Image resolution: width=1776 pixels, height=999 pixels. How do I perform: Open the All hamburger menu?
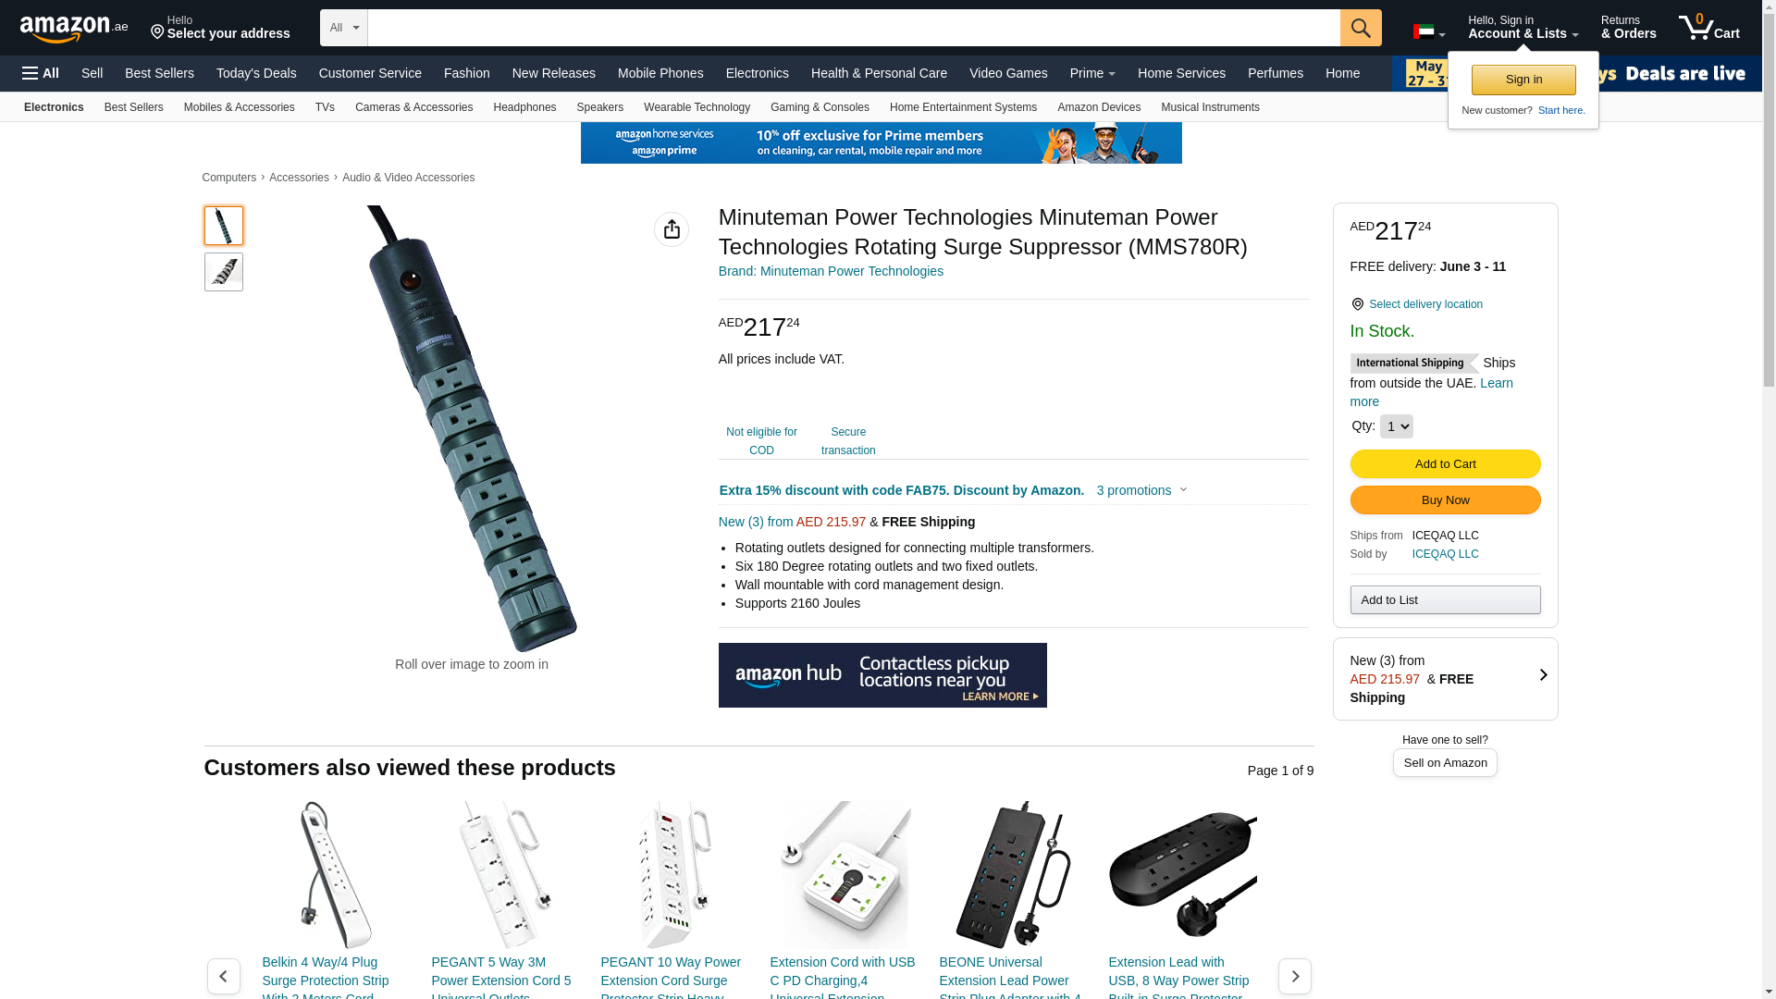(41, 73)
